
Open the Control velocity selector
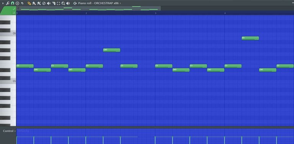(9, 131)
